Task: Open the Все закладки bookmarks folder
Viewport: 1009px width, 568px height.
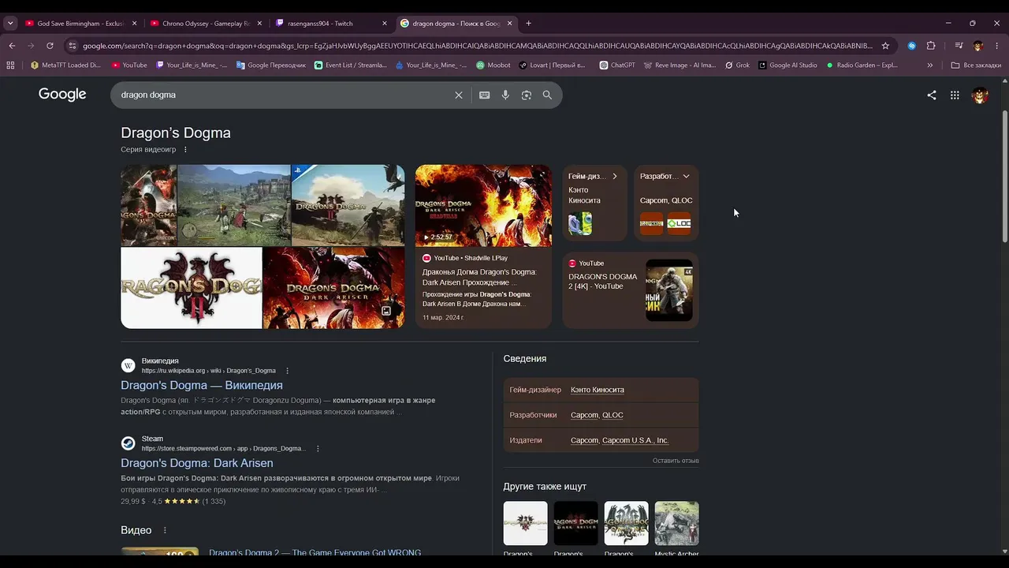Action: tap(977, 65)
